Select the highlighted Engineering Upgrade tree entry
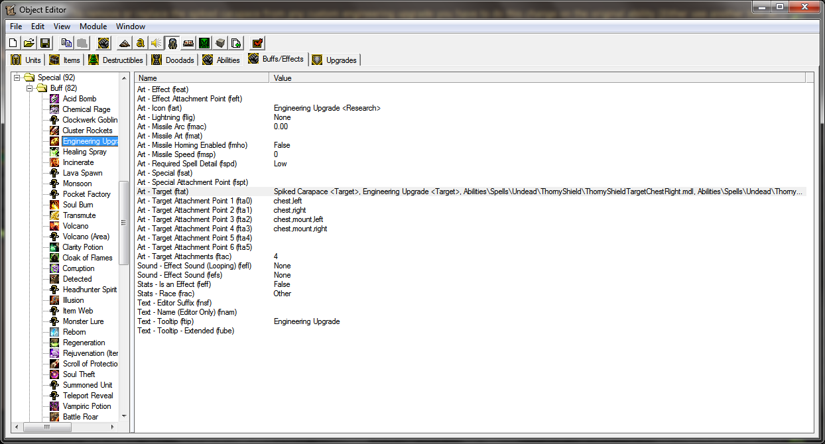825x444 pixels. 90,141
